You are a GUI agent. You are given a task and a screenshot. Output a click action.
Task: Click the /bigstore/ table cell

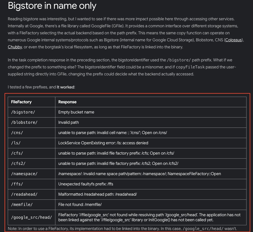(32, 112)
